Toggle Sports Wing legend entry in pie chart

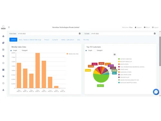123,69
